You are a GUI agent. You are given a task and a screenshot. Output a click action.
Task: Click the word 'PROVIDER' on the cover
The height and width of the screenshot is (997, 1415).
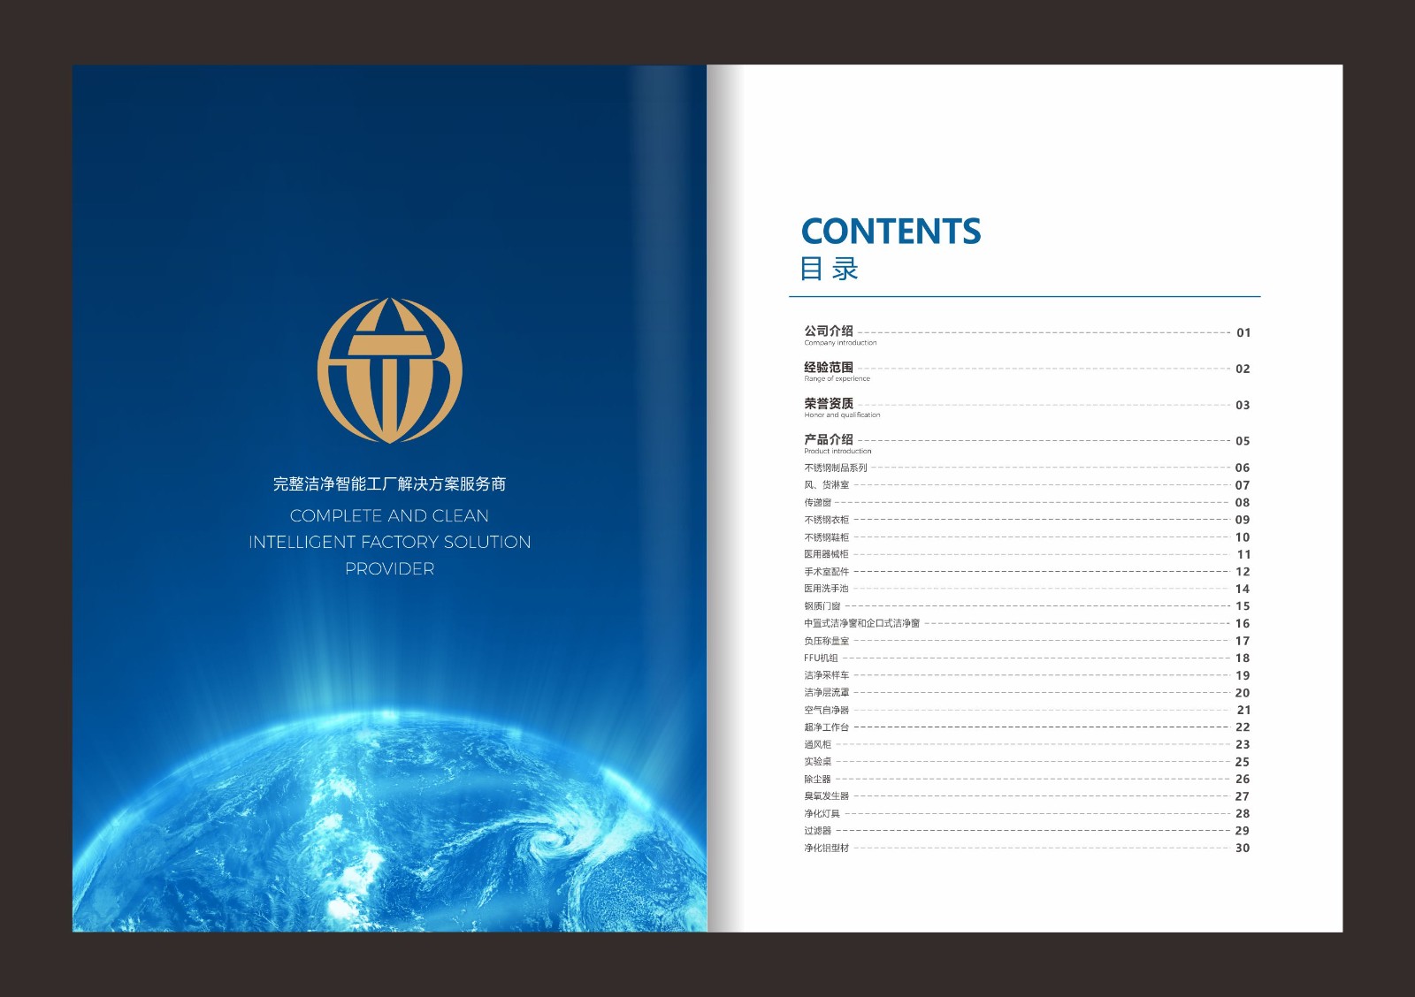pyautogui.click(x=390, y=569)
